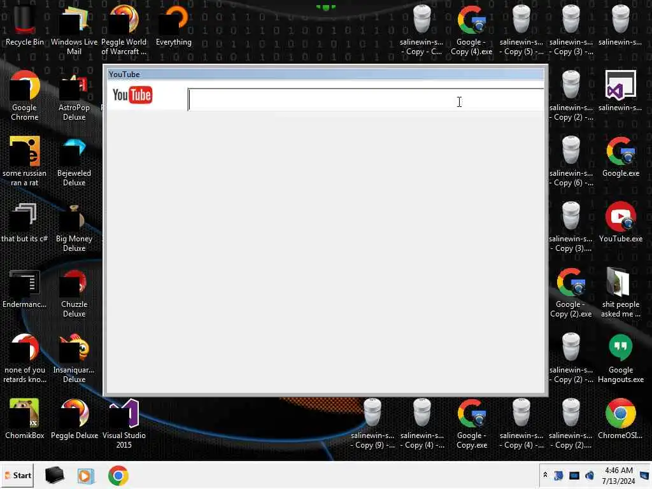Select Visual Studio 2015 shortcut

124,423
